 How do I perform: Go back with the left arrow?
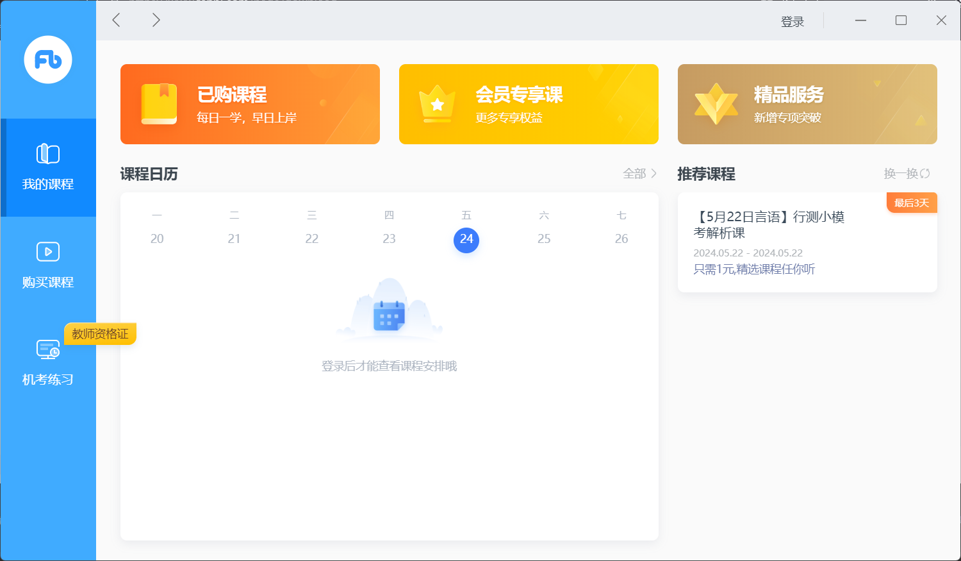117,20
